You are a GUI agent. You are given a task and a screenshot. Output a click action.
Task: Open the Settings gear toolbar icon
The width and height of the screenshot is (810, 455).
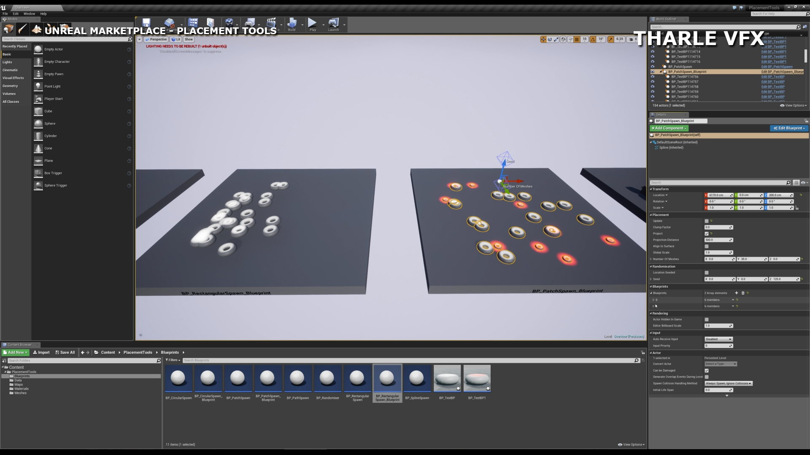tap(229, 24)
